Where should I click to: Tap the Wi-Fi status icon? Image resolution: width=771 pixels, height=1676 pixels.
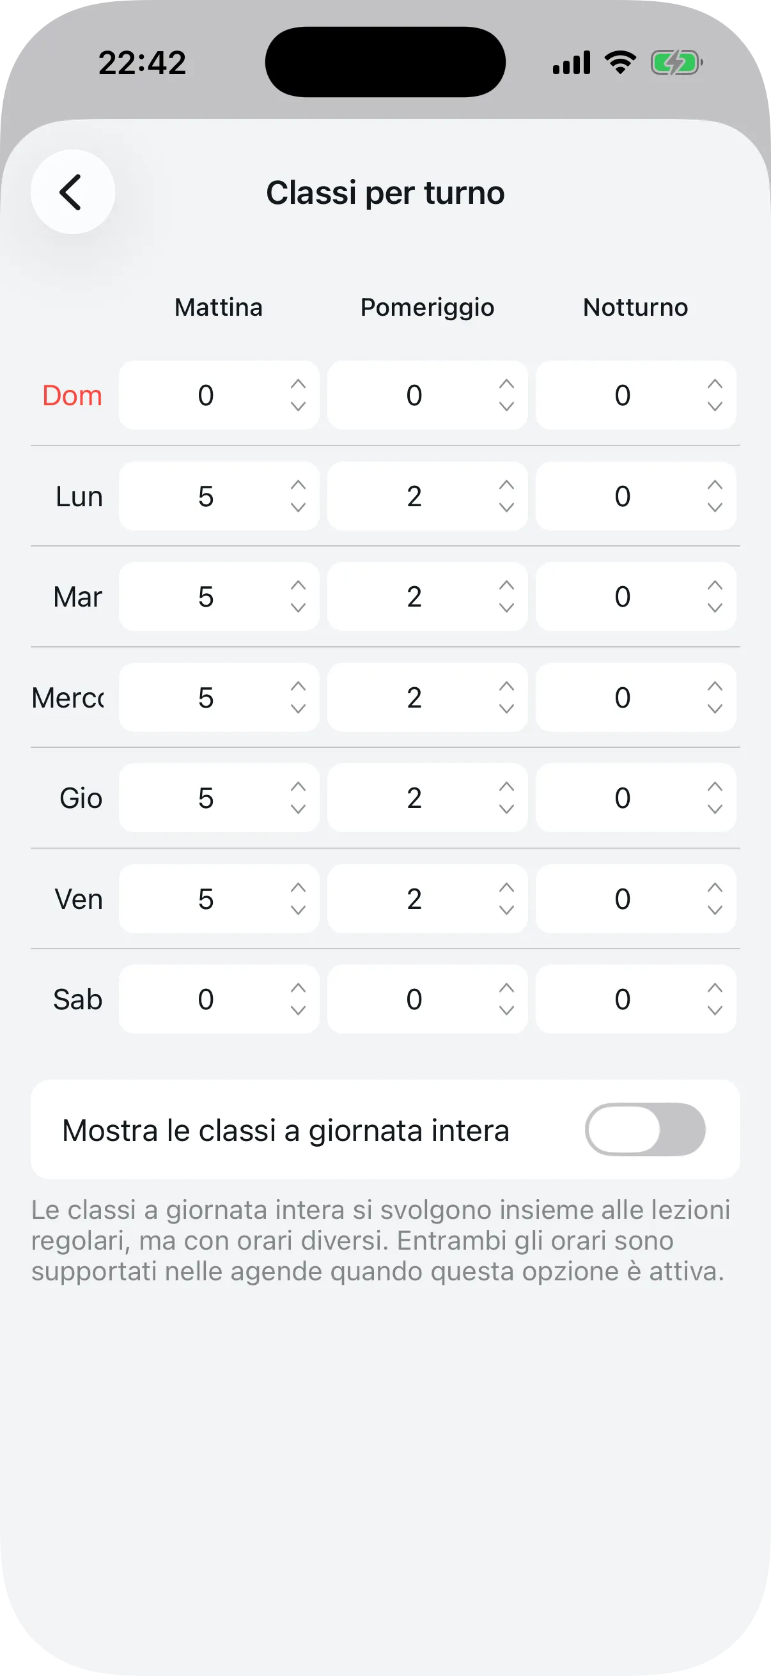[620, 63]
